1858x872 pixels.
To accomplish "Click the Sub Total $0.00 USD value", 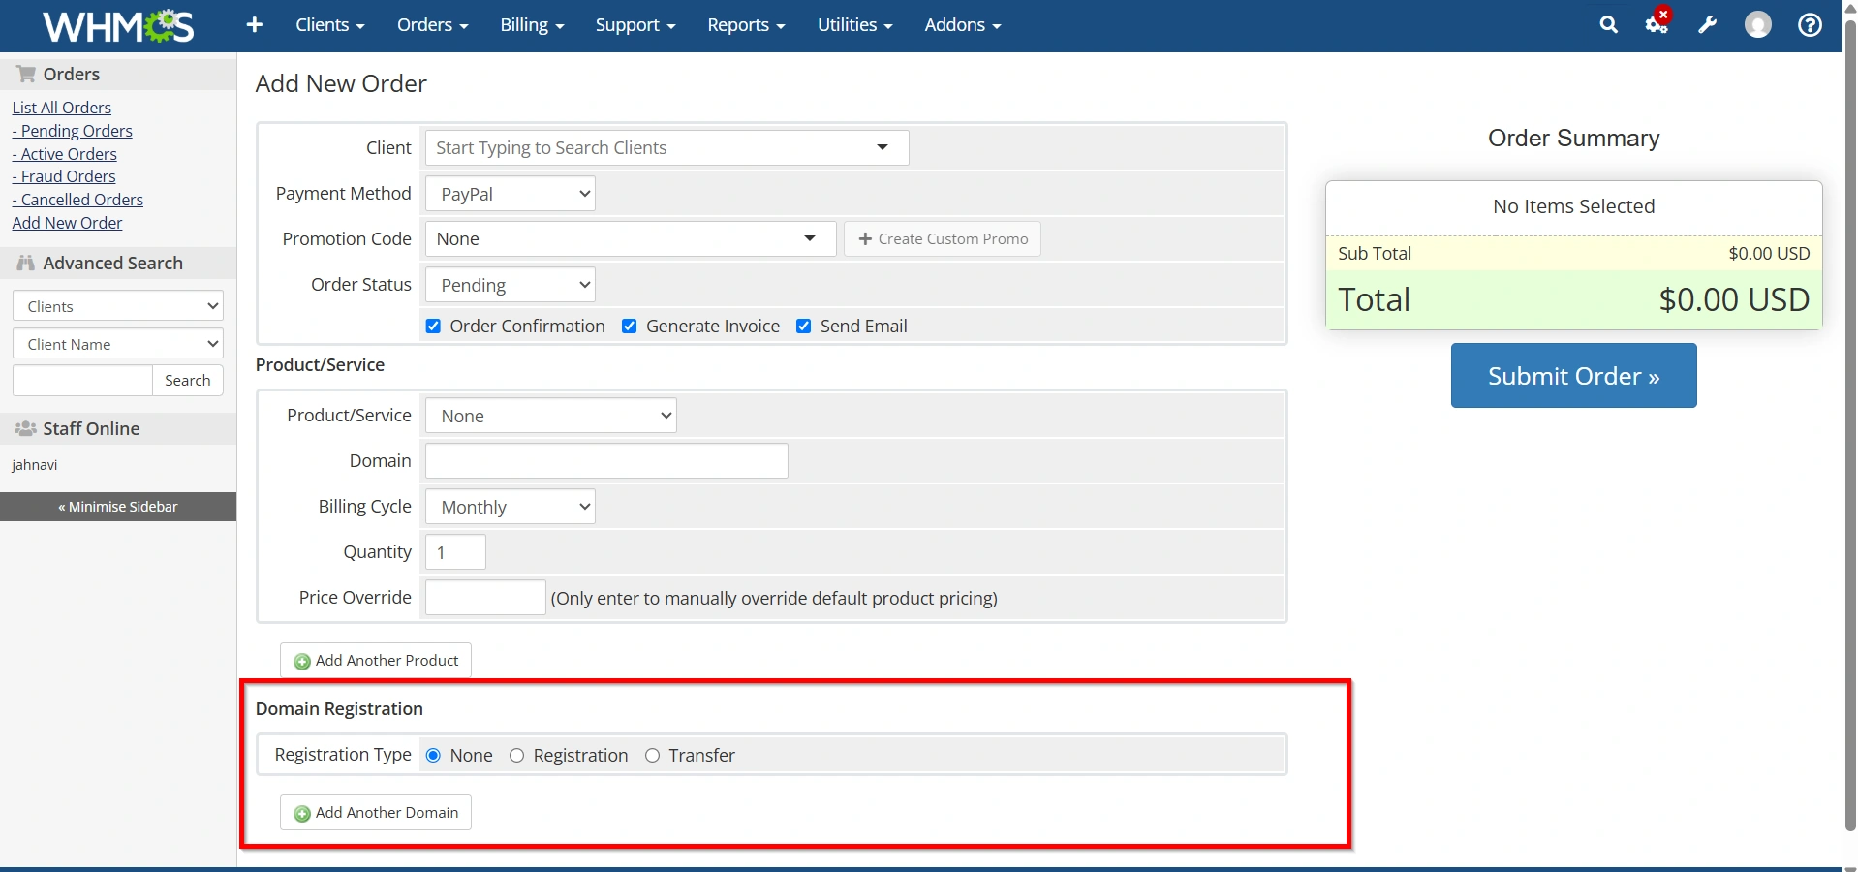I will 1769,254.
